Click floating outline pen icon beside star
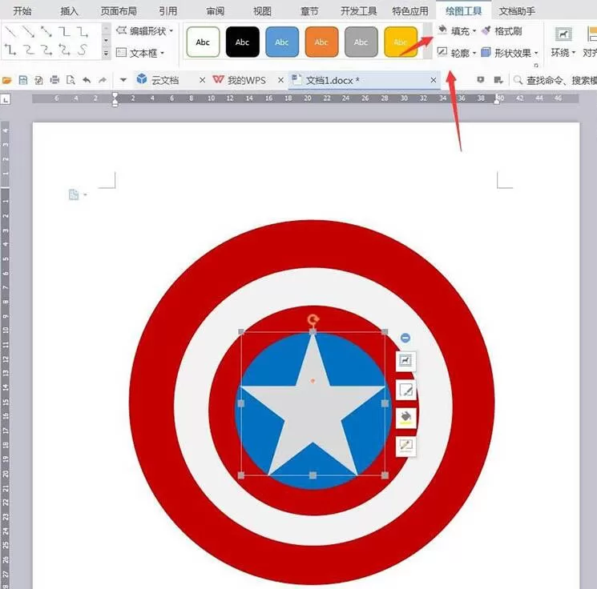This screenshot has width=597, height=589. 405,390
